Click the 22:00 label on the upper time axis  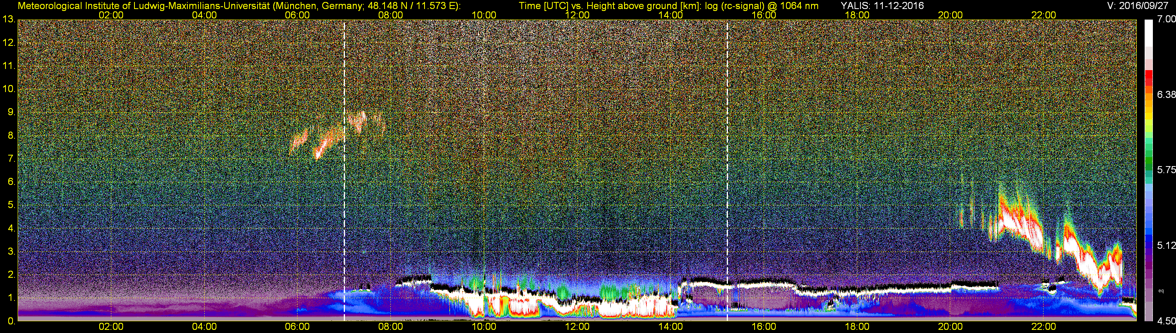(x=1044, y=15)
